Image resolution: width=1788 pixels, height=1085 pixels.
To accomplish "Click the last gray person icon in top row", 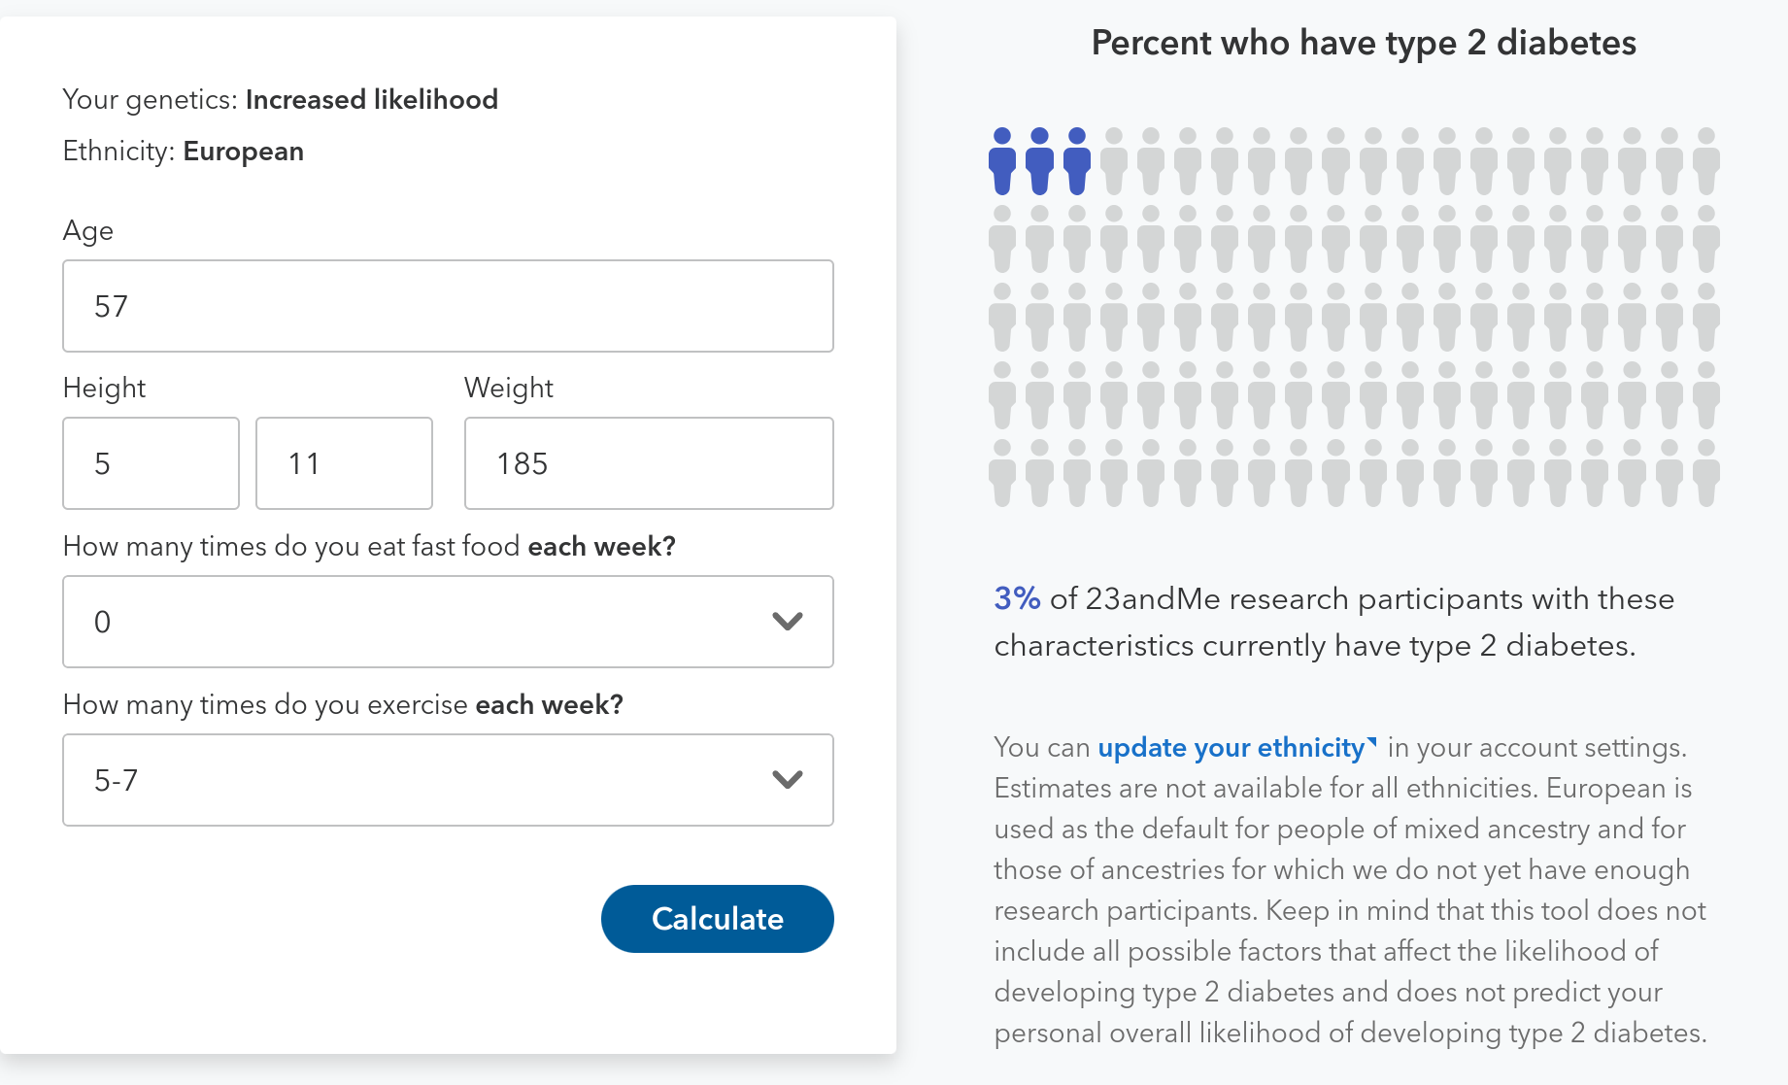I will [1706, 161].
